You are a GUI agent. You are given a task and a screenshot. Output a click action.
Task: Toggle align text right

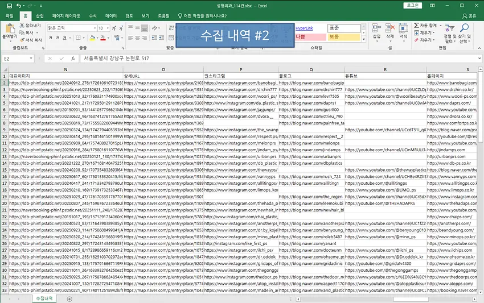[145, 38]
